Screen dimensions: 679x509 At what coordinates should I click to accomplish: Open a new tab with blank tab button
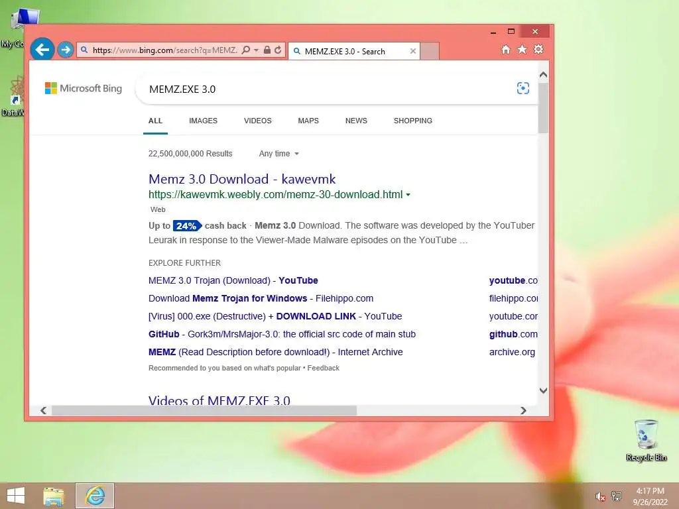click(x=430, y=51)
